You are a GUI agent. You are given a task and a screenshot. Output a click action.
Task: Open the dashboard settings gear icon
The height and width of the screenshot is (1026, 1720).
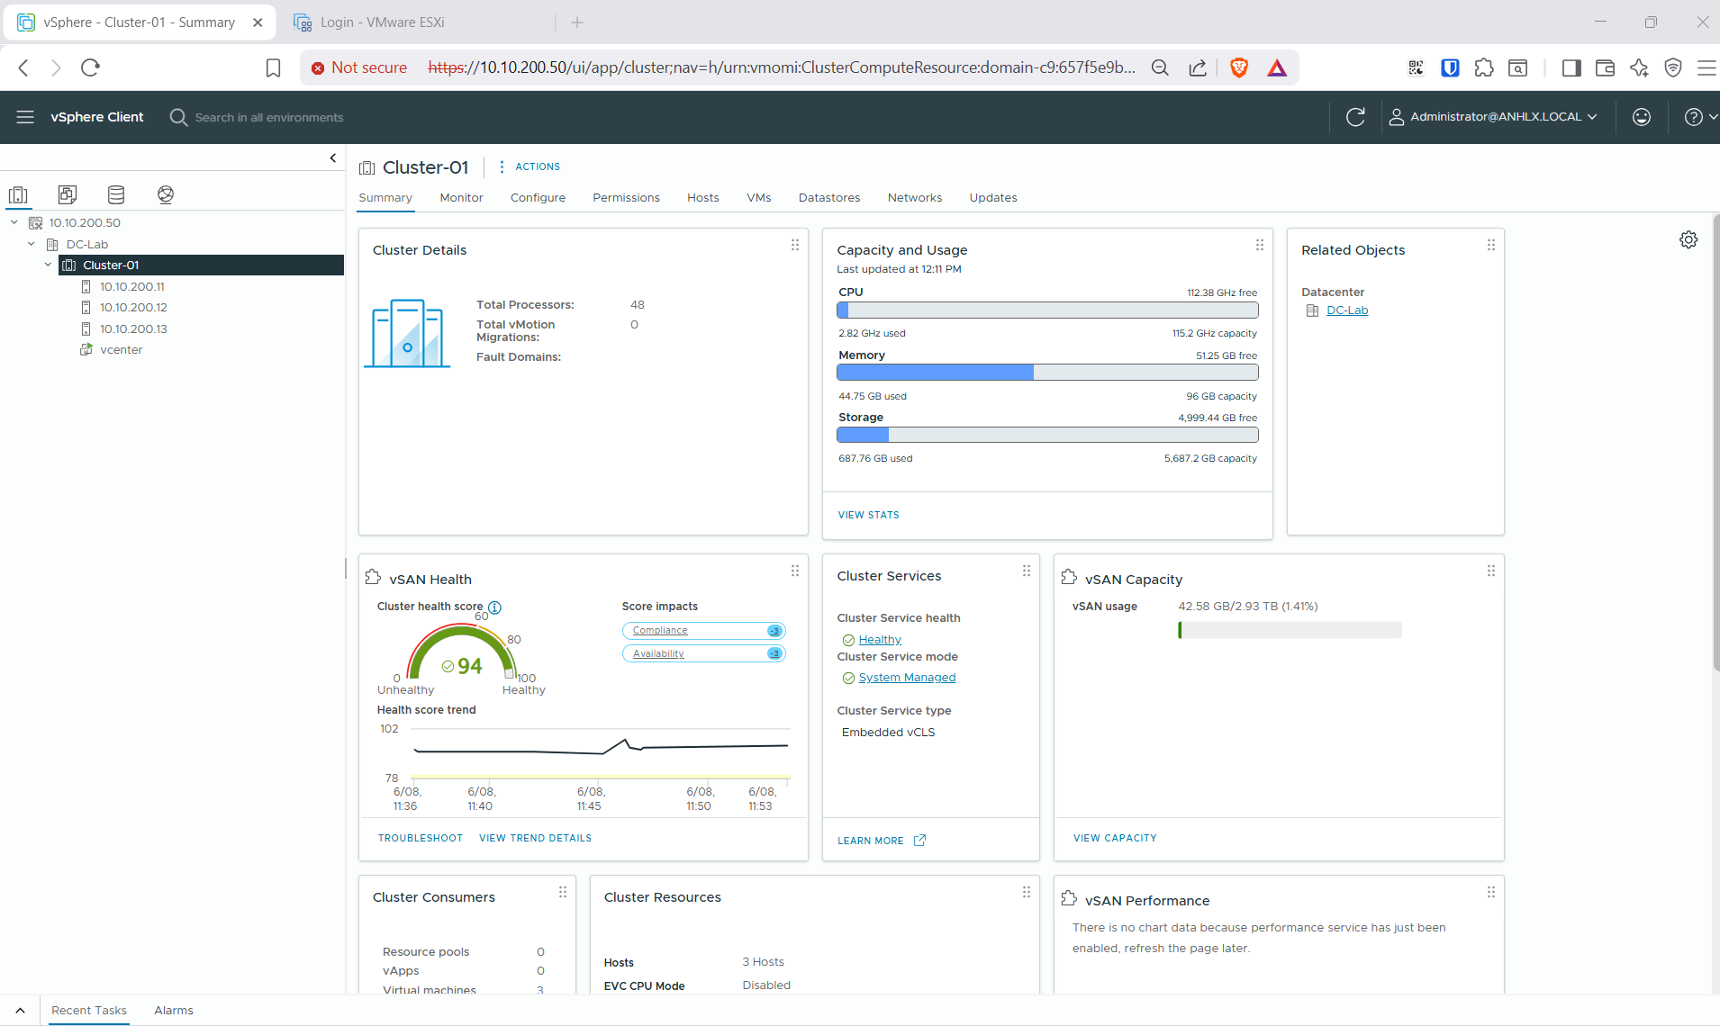[1688, 239]
